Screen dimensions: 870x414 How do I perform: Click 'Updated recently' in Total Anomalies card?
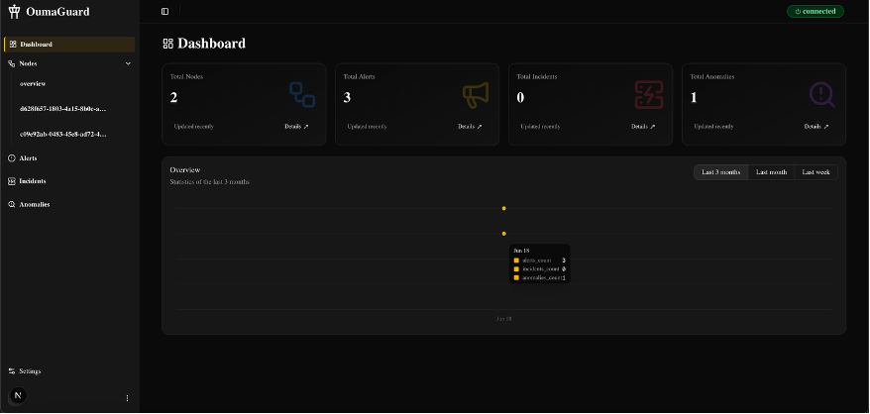[713, 127]
